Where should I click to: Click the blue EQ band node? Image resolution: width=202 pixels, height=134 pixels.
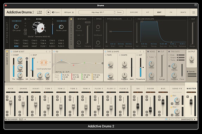coord(61,60)
